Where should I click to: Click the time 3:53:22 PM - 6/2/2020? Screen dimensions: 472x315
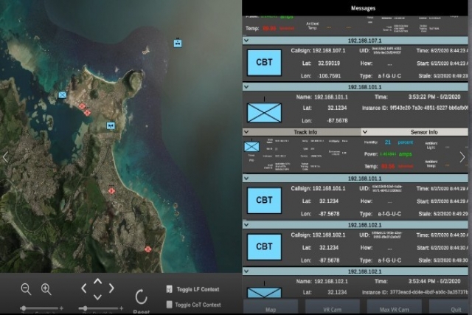tap(434, 97)
